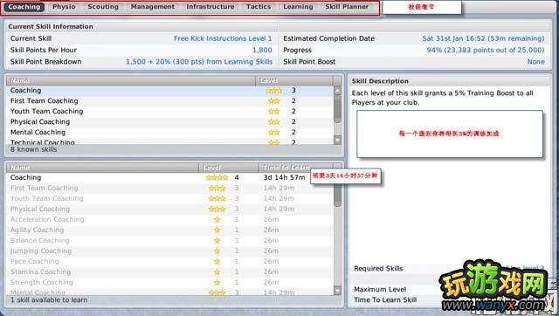This screenshot has width=559, height=316.
Task: Click the known skills list scrollbar thumb
Action: click(337, 109)
